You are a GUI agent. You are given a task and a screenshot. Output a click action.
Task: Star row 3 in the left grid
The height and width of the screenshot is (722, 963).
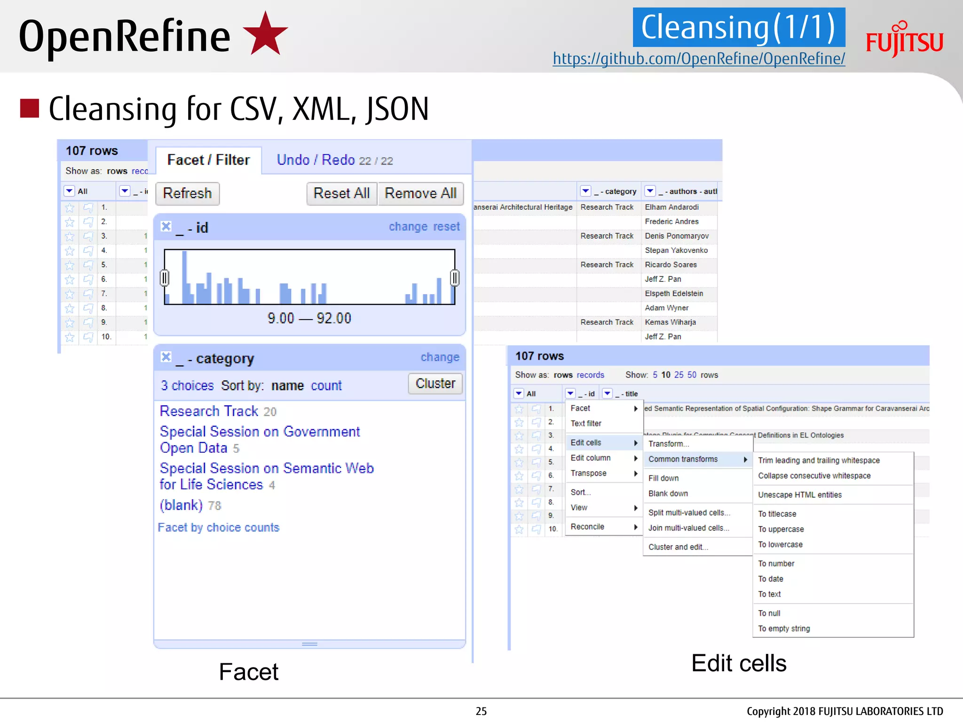coord(70,236)
